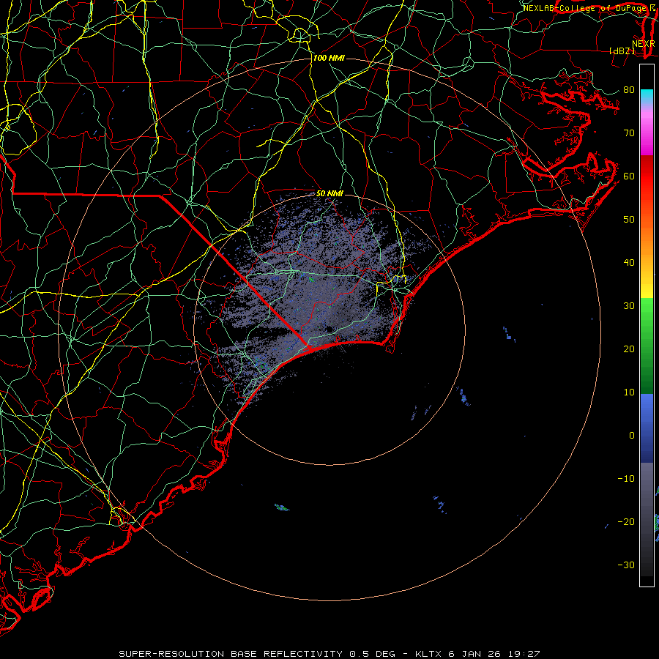Click the "50 NMI" range ring label
The width and height of the screenshot is (659, 659).
[330, 193]
